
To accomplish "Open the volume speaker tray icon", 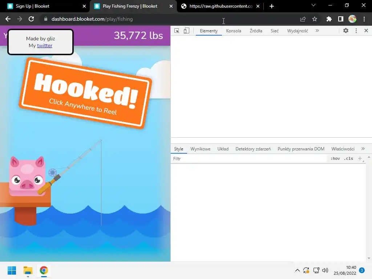I will 325,270.
